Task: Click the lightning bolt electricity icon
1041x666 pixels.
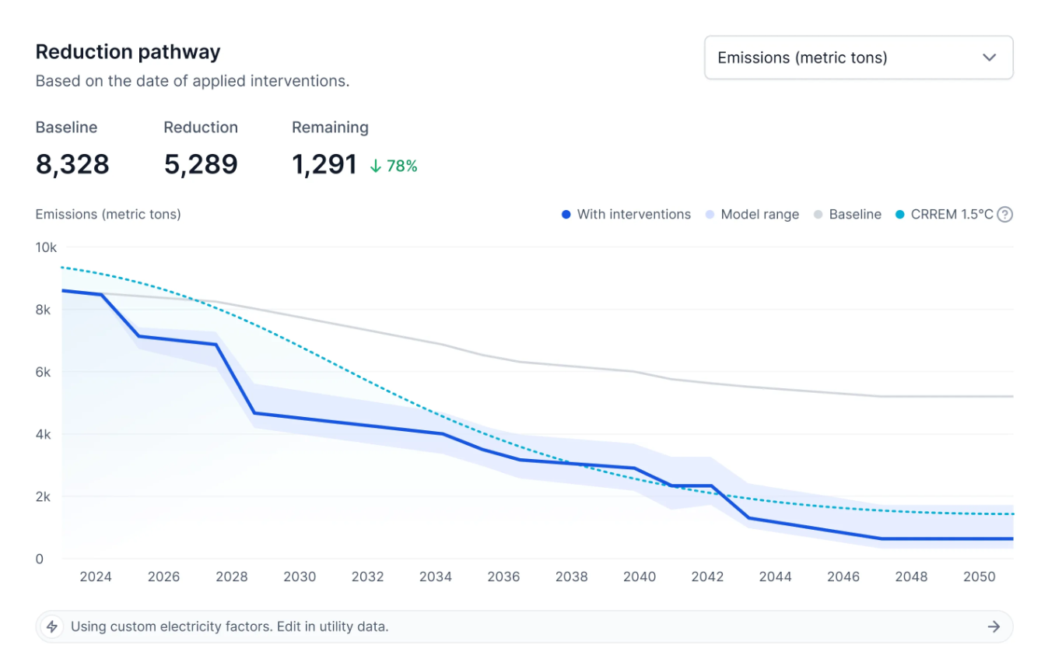Action: (x=52, y=626)
